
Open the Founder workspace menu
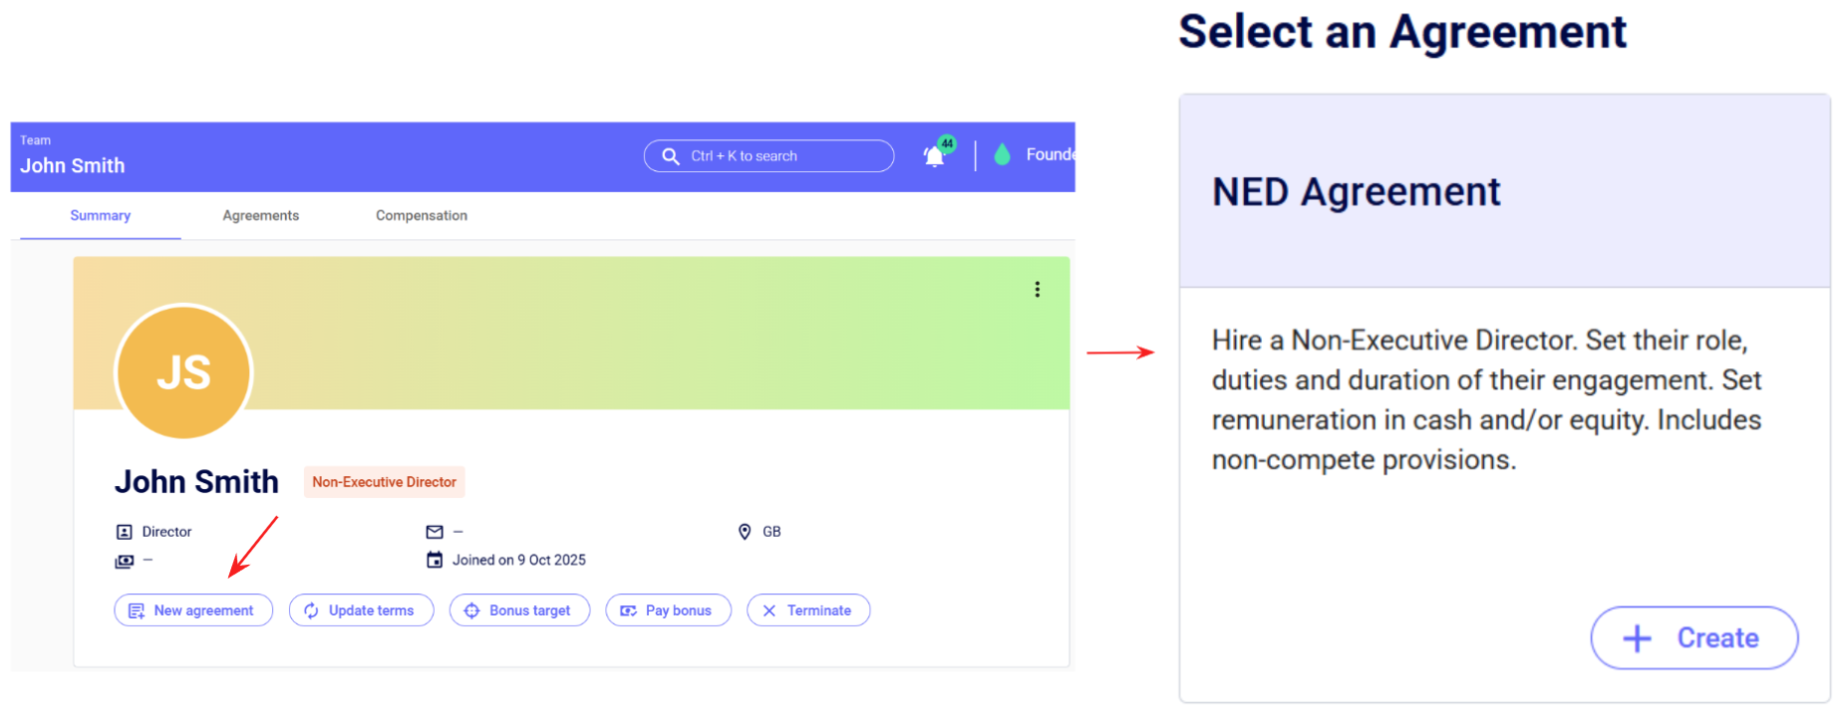(x=1050, y=154)
